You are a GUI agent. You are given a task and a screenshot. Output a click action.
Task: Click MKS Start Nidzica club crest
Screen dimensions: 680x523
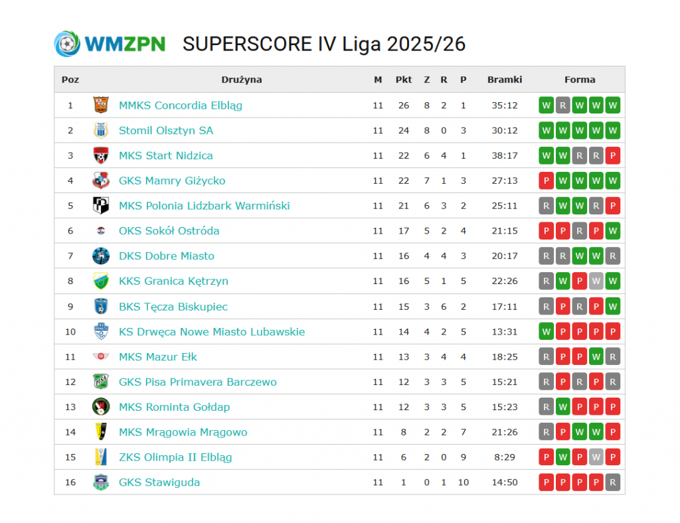100,155
